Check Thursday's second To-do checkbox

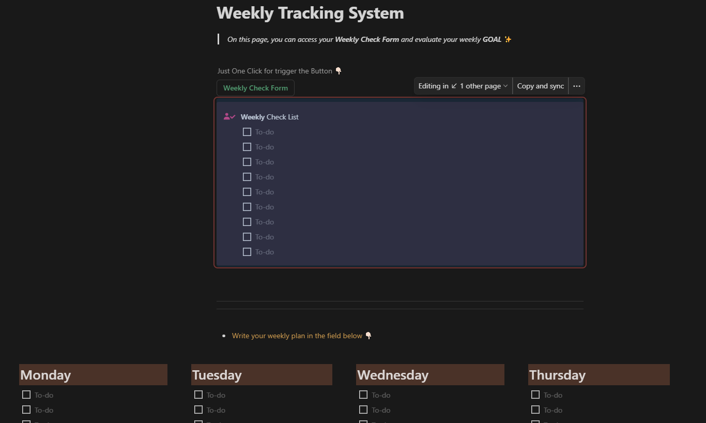click(535, 410)
